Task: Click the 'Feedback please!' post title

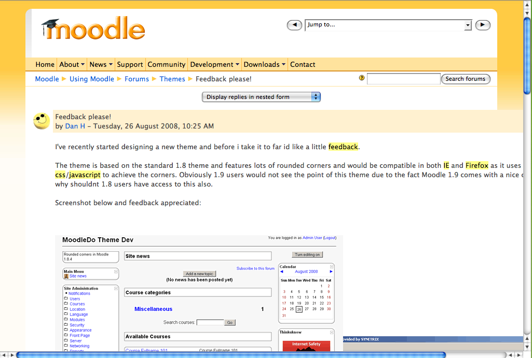Action: (x=83, y=117)
